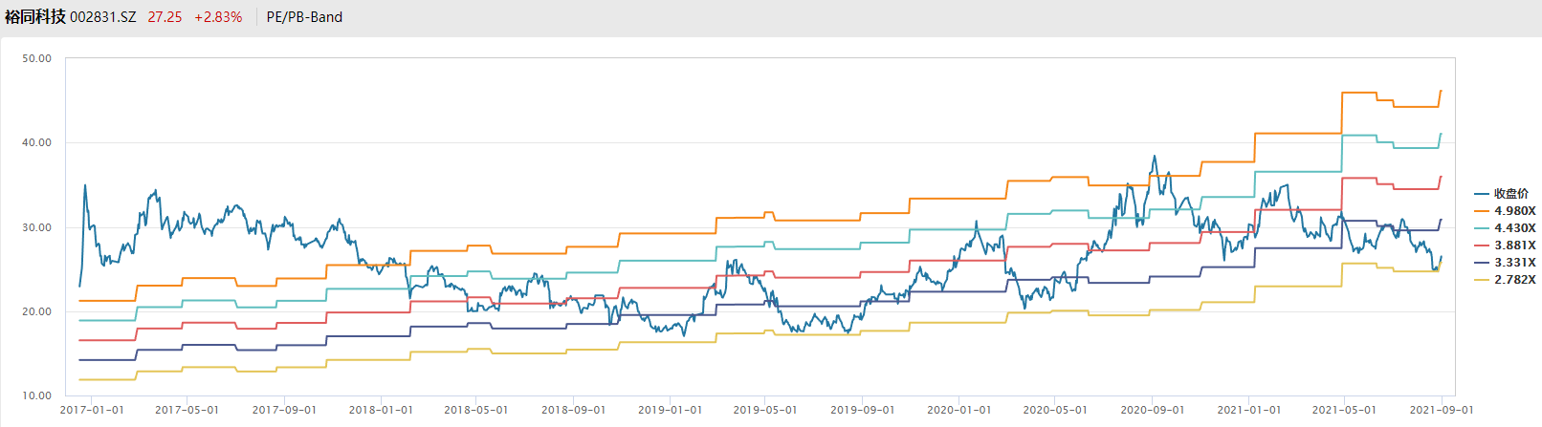Click the 2020-01-01 date on axis
This screenshot has width=1542, height=427.
point(958,410)
